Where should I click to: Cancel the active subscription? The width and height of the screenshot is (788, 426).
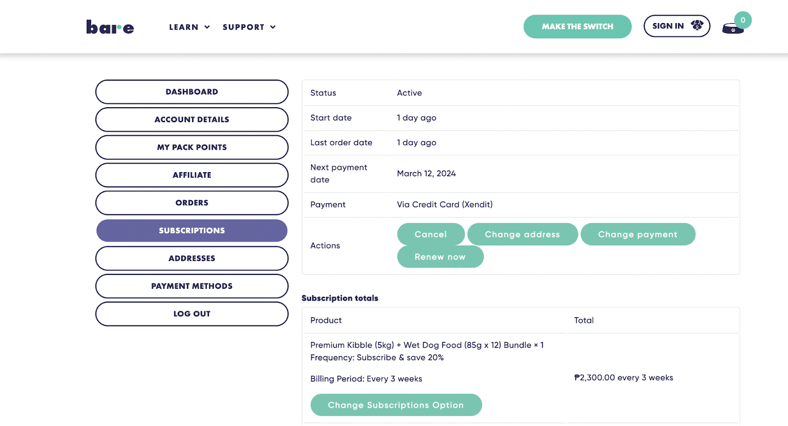click(430, 235)
